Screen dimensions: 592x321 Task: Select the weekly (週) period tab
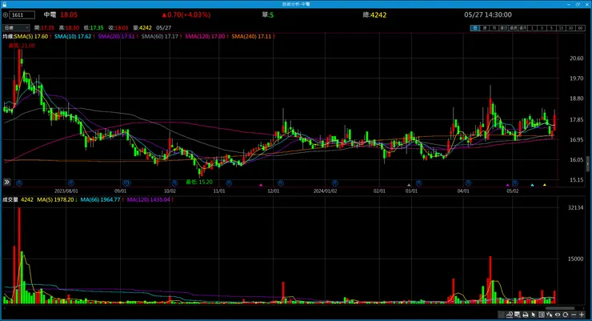click(484, 28)
